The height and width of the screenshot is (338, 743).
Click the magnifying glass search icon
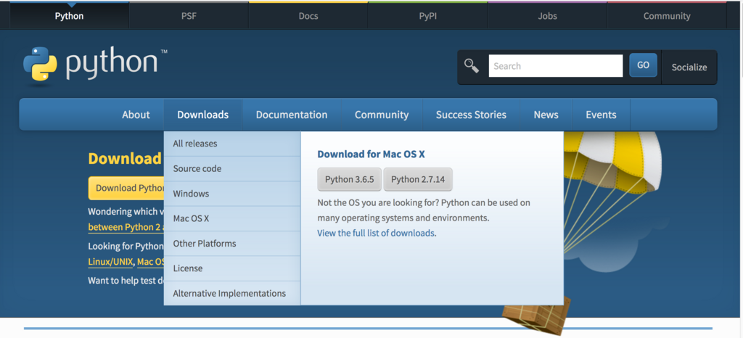[472, 66]
